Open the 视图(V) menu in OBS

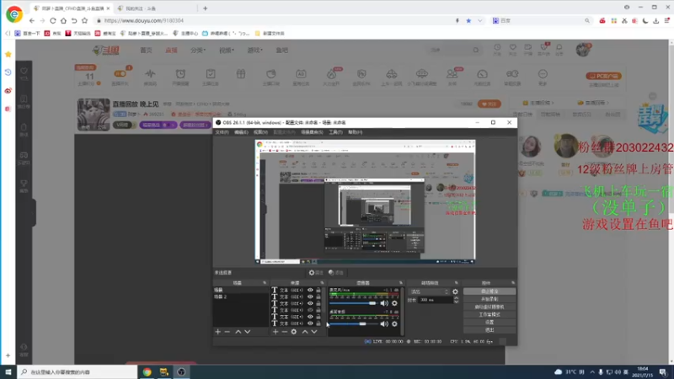tap(260, 132)
